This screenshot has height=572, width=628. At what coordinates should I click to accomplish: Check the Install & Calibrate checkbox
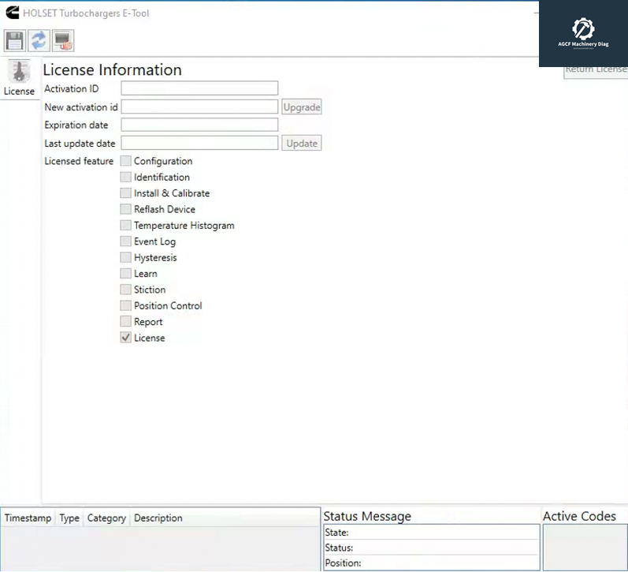tap(126, 193)
